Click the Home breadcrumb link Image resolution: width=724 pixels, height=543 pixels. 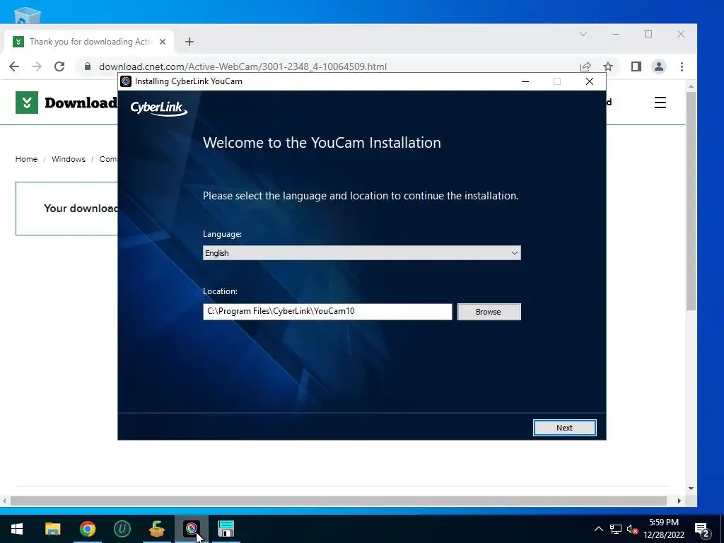click(26, 159)
